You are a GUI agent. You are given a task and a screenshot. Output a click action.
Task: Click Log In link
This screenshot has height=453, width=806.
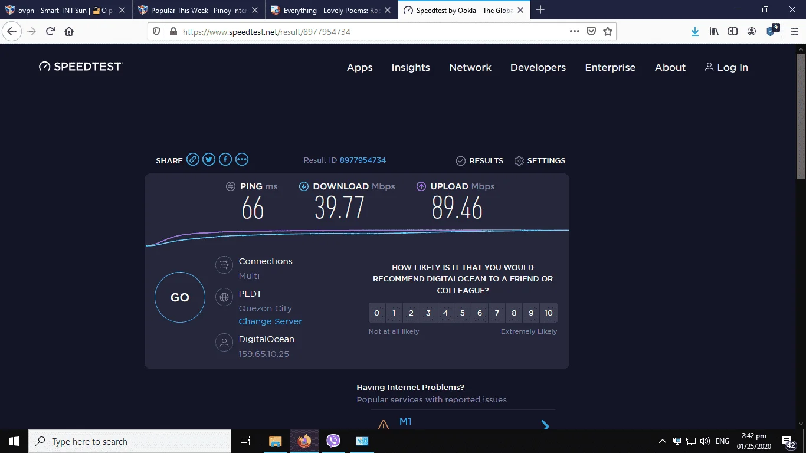[x=726, y=67]
